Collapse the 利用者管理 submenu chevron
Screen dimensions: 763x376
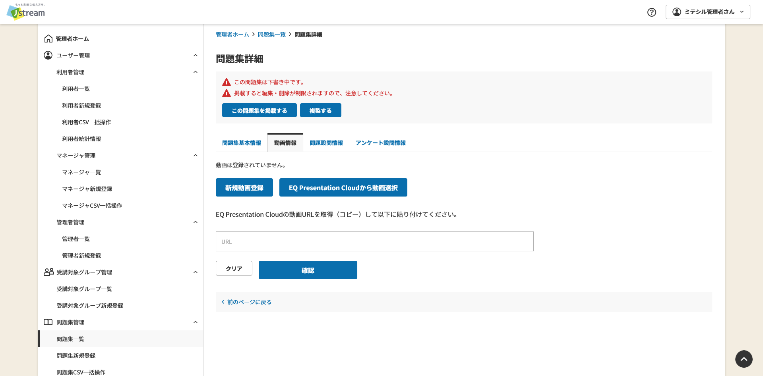(195, 72)
